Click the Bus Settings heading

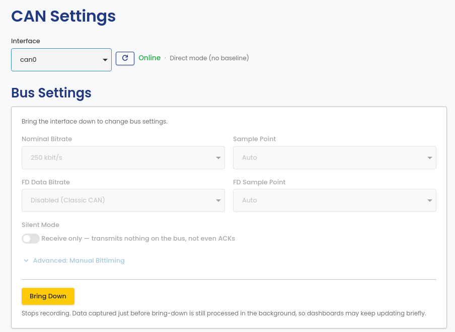coord(51,93)
